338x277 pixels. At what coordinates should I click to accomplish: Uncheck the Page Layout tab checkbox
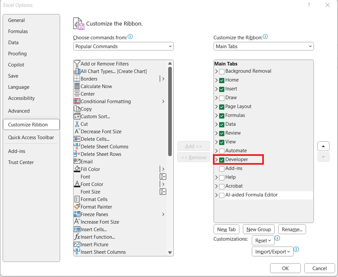click(222, 107)
